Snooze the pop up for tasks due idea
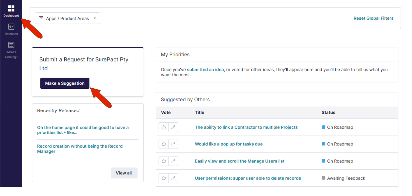412x196 pixels. pyautogui.click(x=173, y=144)
